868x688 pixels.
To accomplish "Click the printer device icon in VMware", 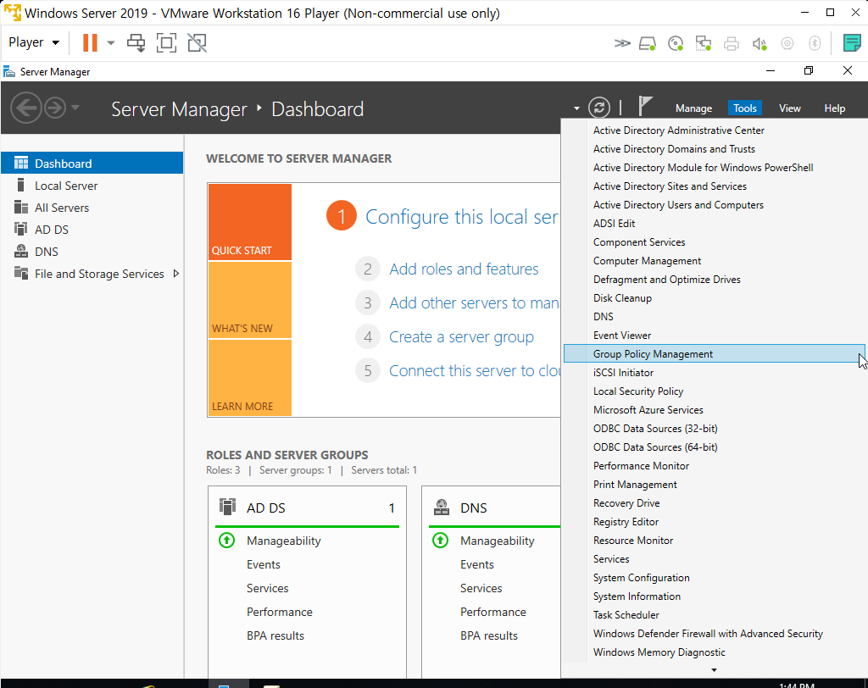I will (x=732, y=43).
